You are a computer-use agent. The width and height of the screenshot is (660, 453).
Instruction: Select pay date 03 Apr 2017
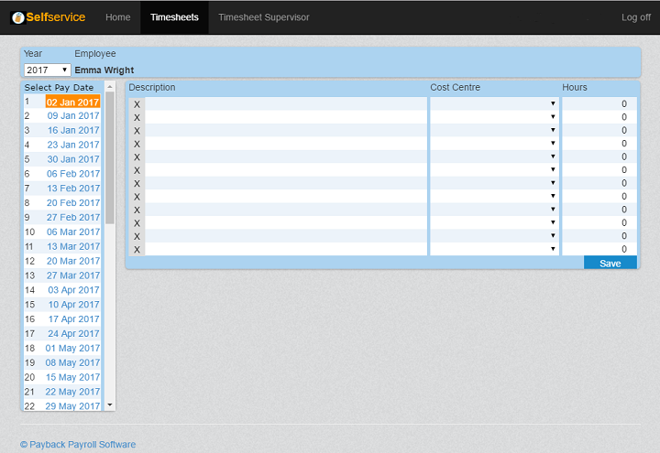click(x=73, y=290)
